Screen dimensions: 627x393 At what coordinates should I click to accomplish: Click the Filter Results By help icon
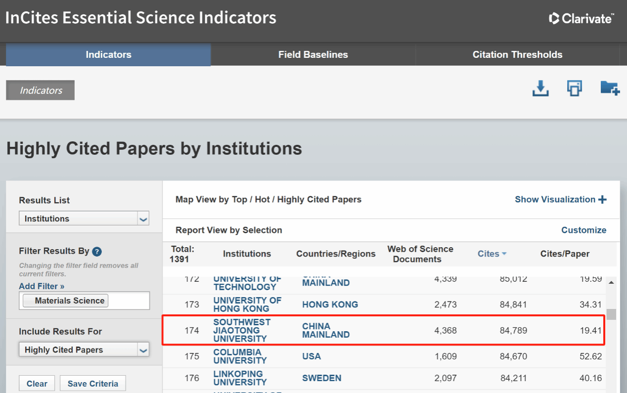97,251
